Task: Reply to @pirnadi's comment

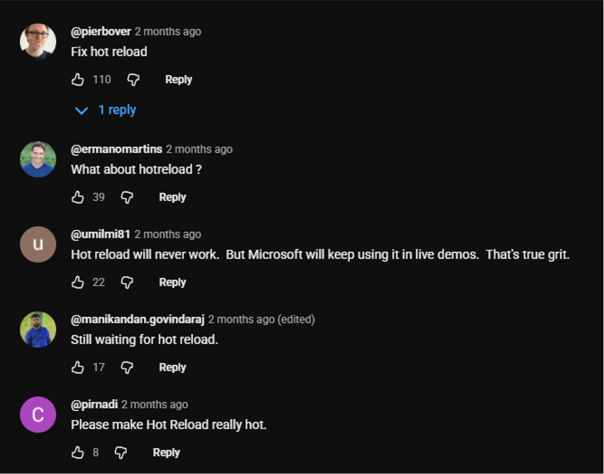Action: click(165, 452)
